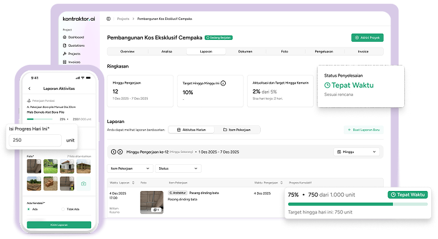Click plus icon on Buat Laporan Baru

pyautogui.click(x=349, y=130)
